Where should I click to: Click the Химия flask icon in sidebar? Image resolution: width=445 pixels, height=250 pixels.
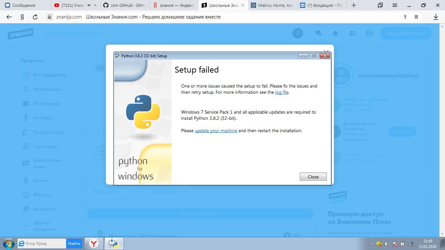click(26, 180)
